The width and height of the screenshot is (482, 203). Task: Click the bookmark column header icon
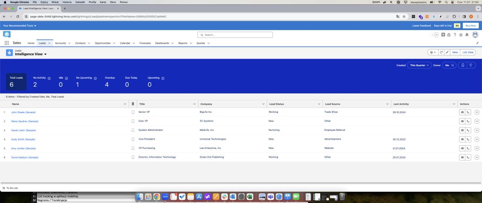(133, 104)
